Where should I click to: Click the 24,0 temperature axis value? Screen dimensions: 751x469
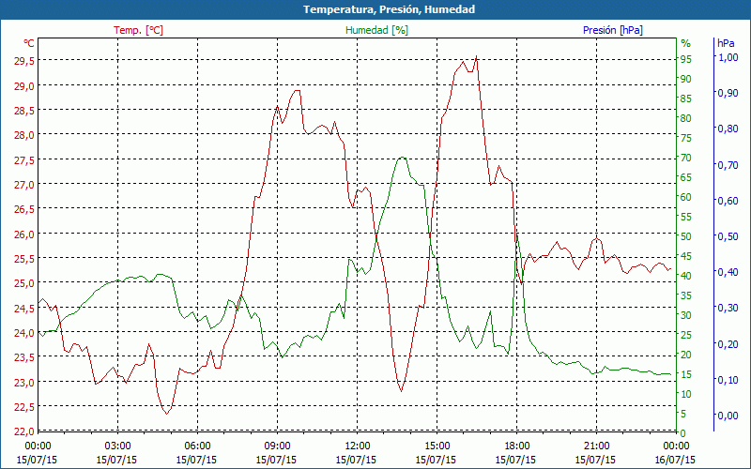(x=24, y=333)
